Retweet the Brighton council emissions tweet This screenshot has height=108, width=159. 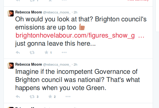tap(32, 52)
